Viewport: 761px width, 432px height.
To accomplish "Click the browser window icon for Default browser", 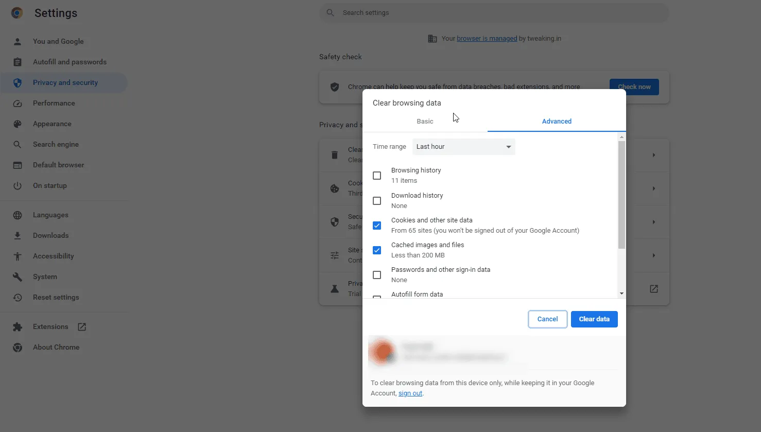I will click(x=18, y=165).
